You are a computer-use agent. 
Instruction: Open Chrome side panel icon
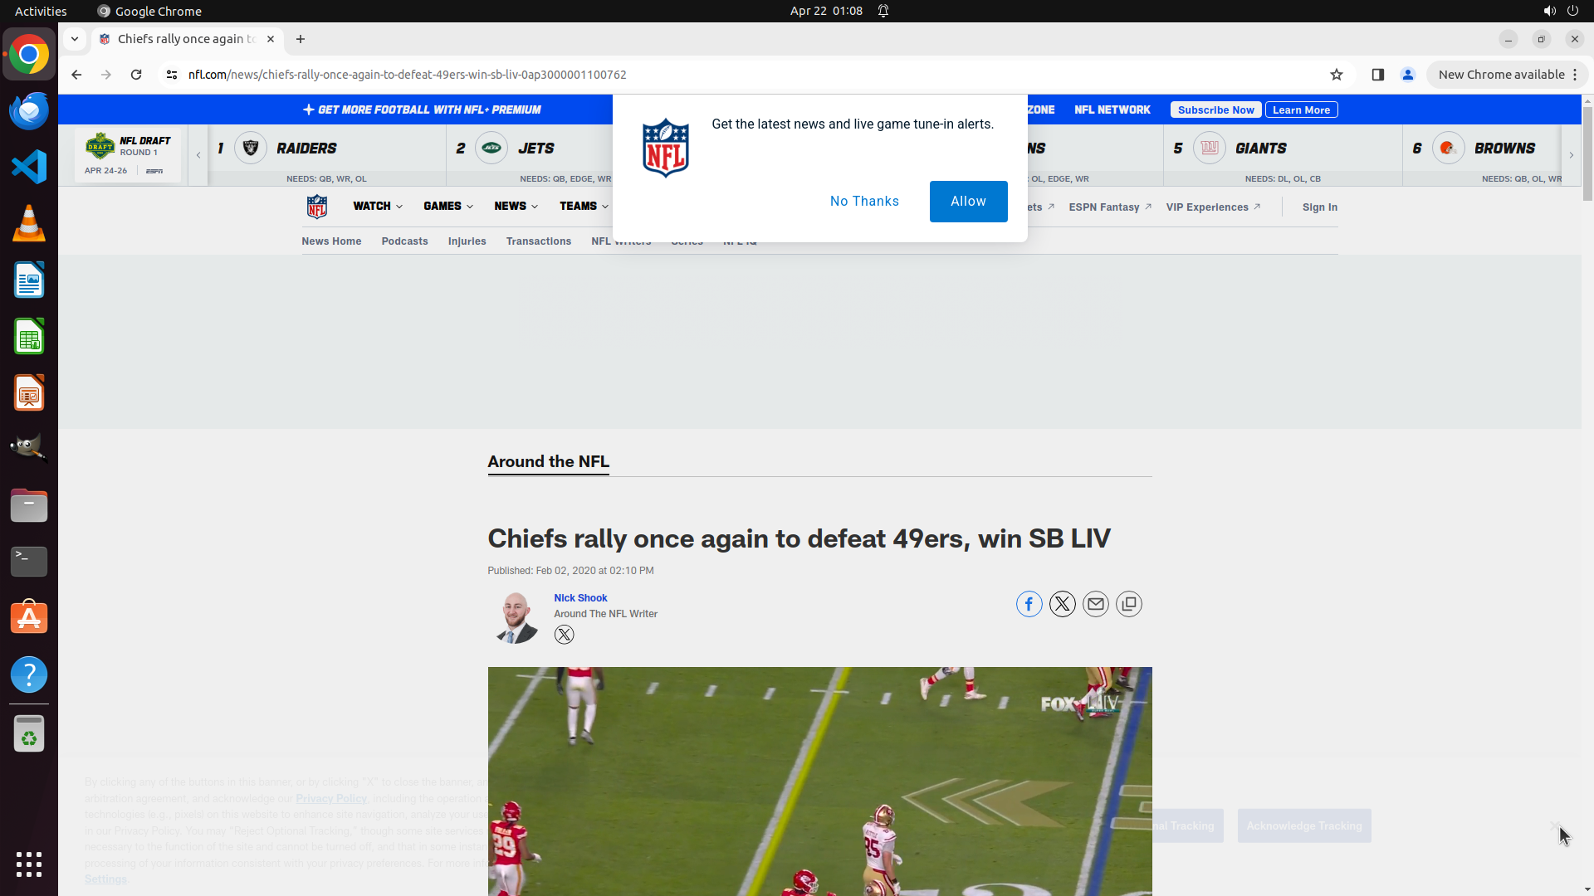click(1377, 75)
